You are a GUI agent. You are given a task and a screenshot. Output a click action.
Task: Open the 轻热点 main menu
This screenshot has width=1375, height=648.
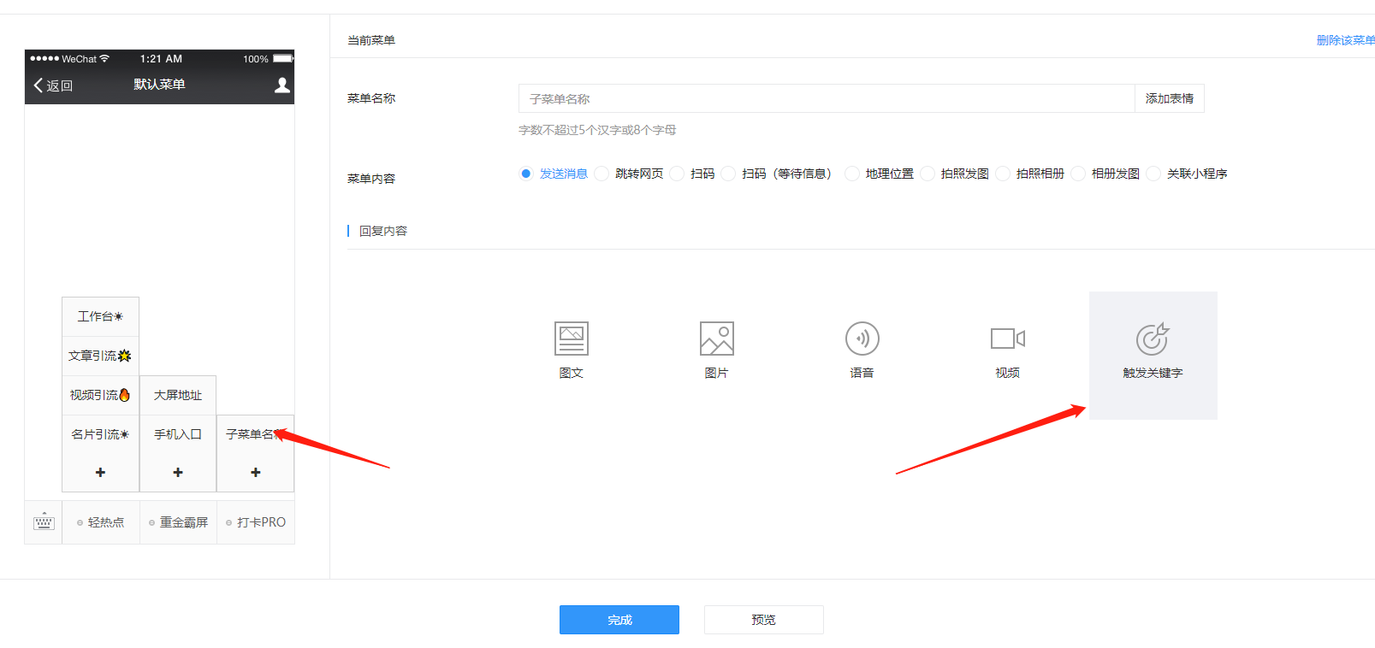101,522
